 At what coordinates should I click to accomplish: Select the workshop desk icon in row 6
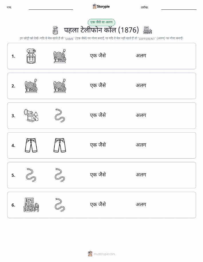click(x=31, y=205)
